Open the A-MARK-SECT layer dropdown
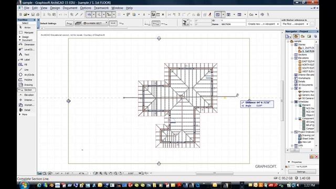 94,23
